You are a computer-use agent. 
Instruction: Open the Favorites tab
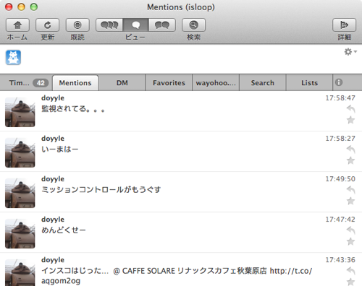[169, 83]
